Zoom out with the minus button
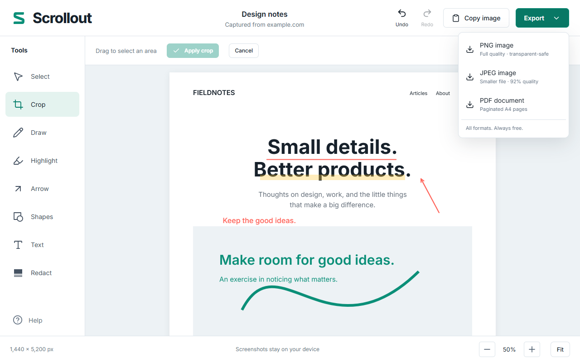This screenshot has width=580, height=362. 487,349
